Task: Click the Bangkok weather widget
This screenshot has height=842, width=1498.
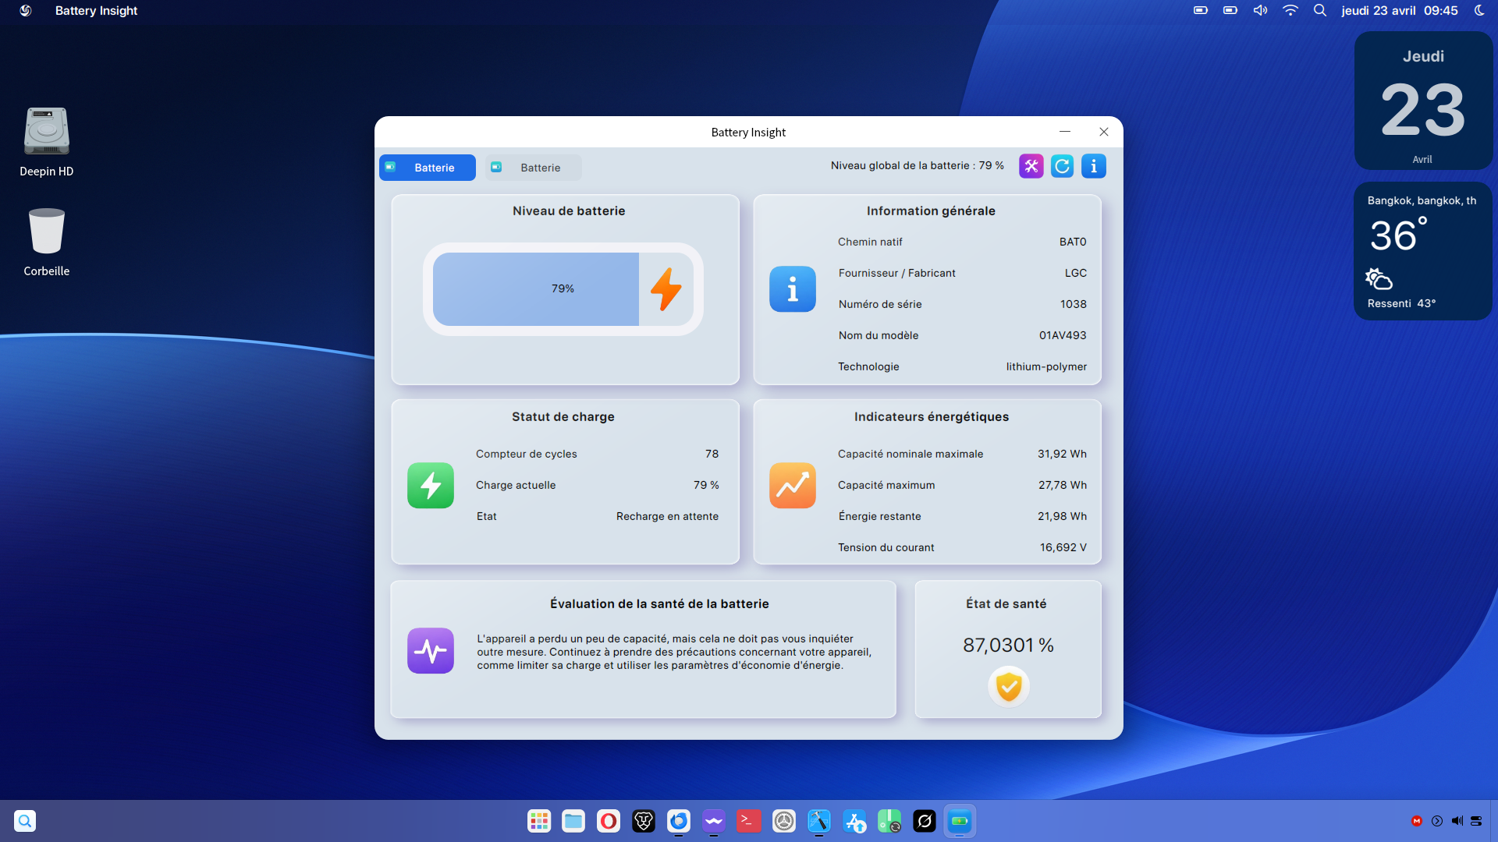Action: [x=1423, y=251]
